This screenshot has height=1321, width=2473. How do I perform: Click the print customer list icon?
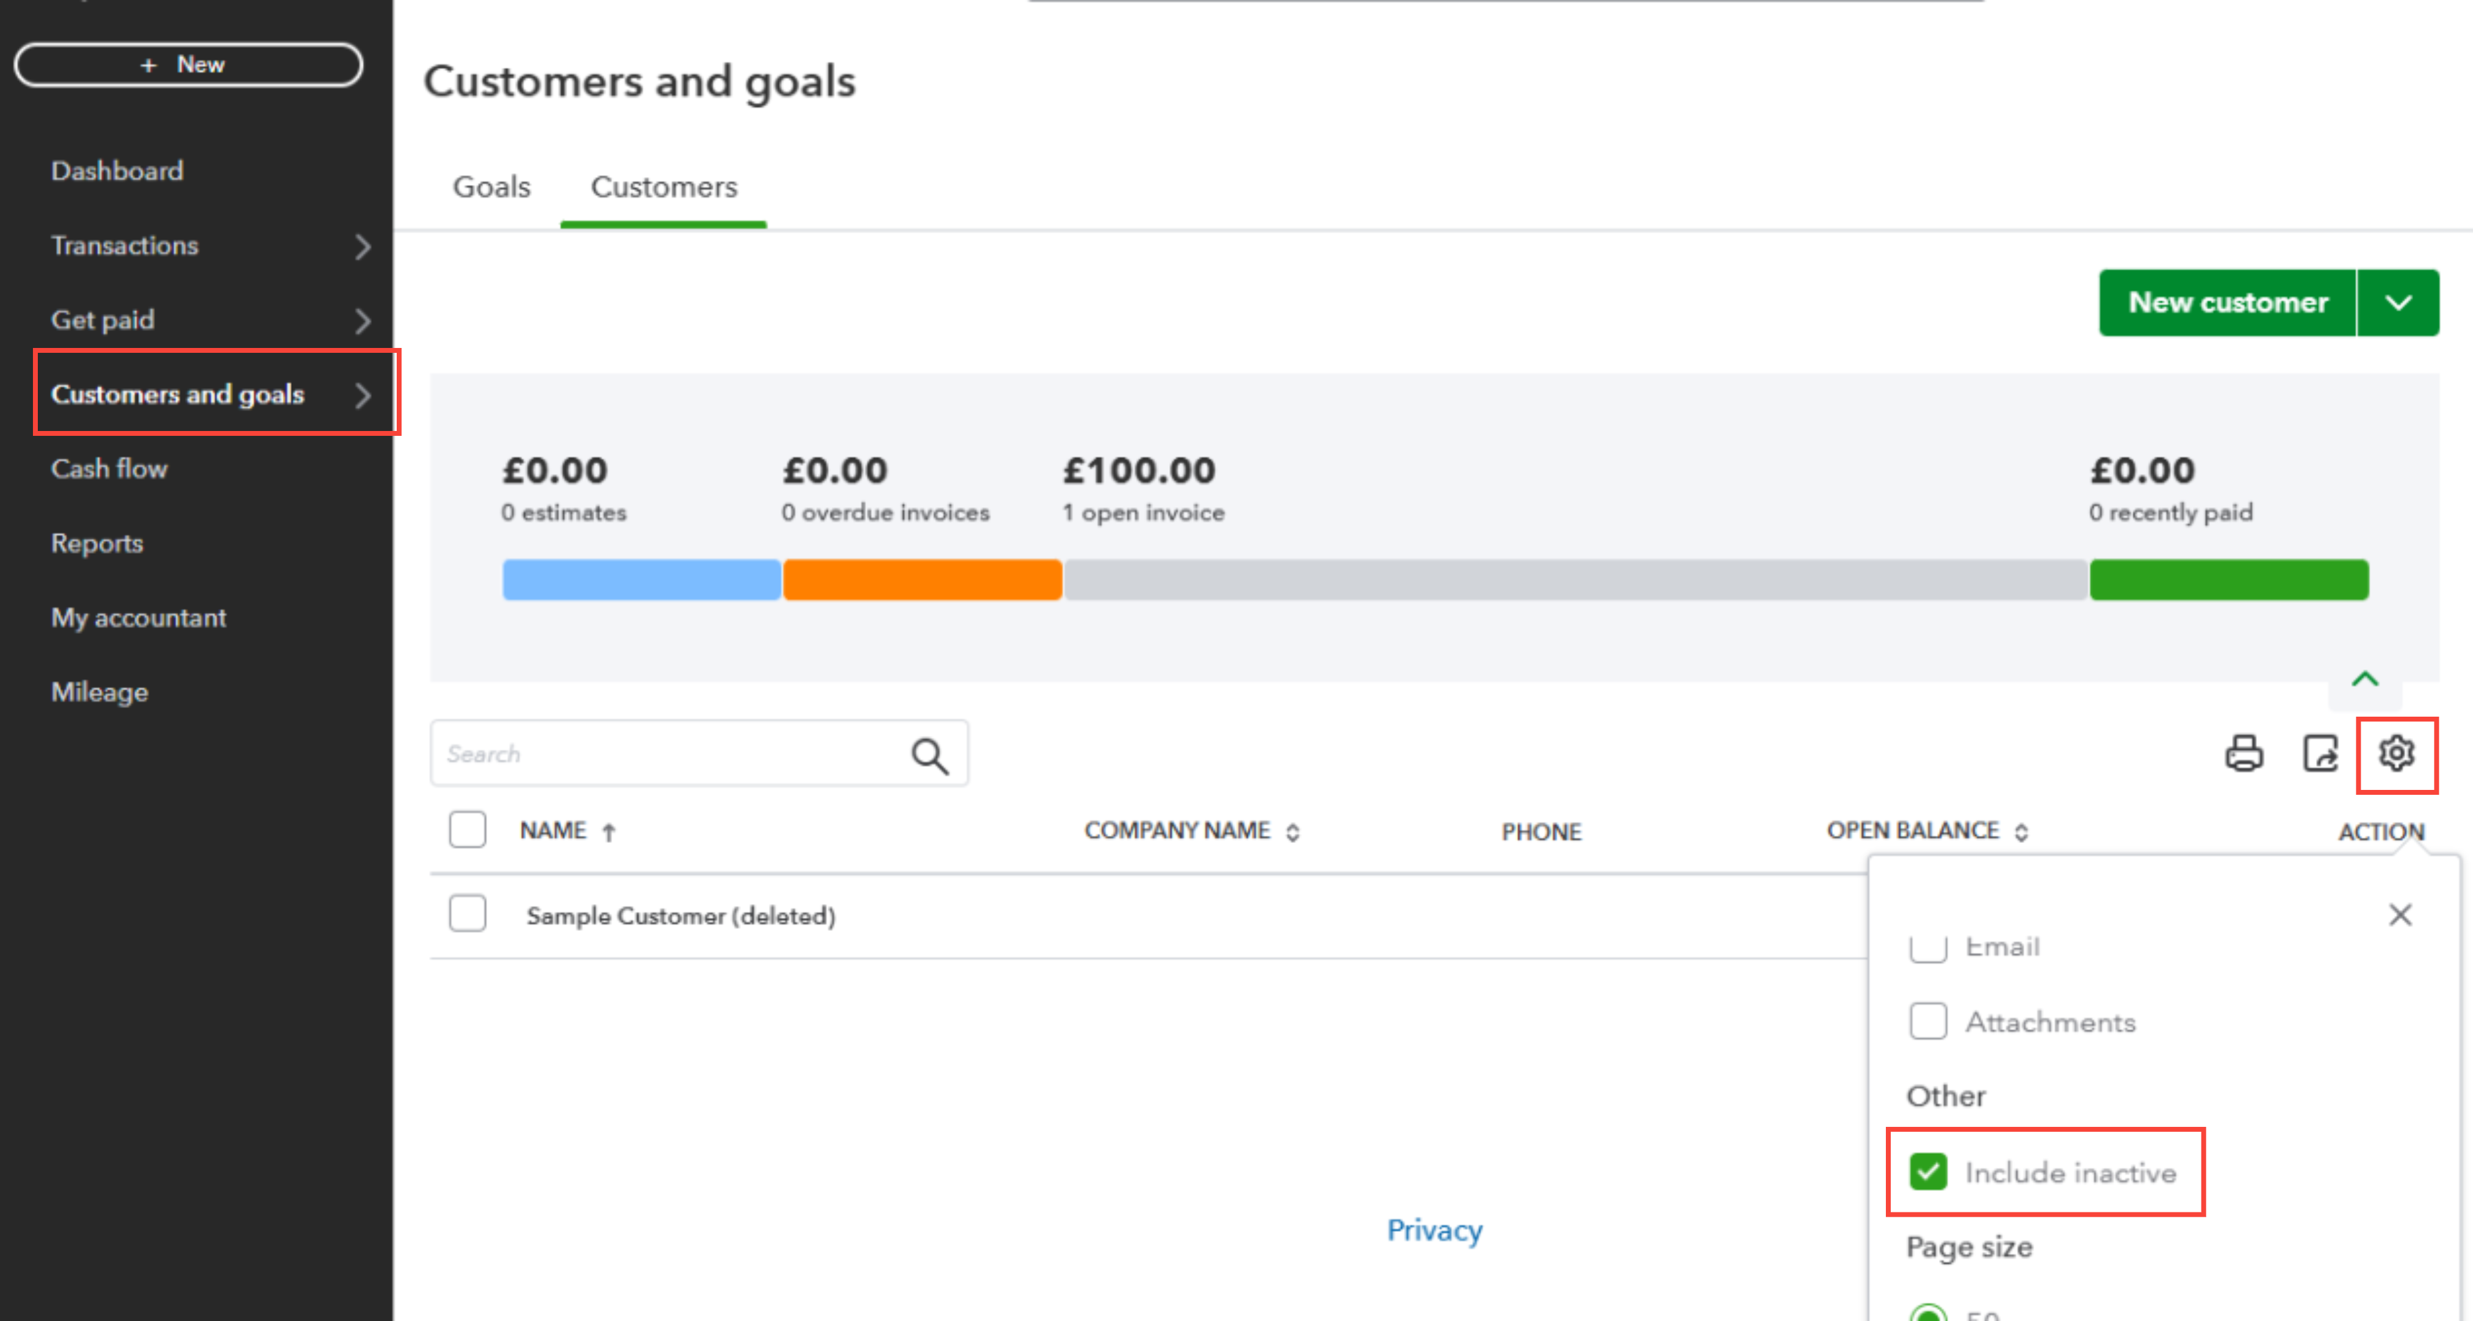2244,754
